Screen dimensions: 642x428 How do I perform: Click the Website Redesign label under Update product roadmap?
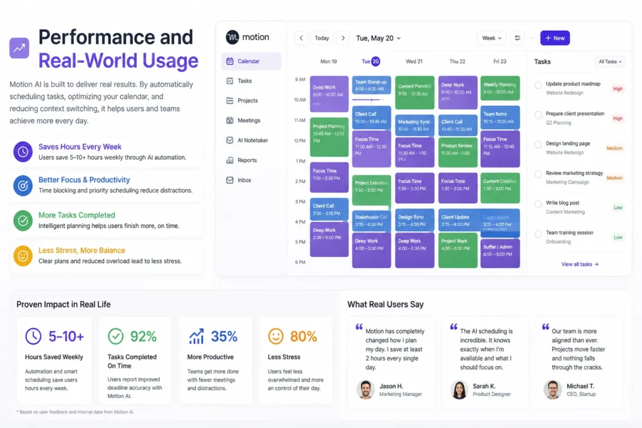pyautogui.click(x=564, y=93)
